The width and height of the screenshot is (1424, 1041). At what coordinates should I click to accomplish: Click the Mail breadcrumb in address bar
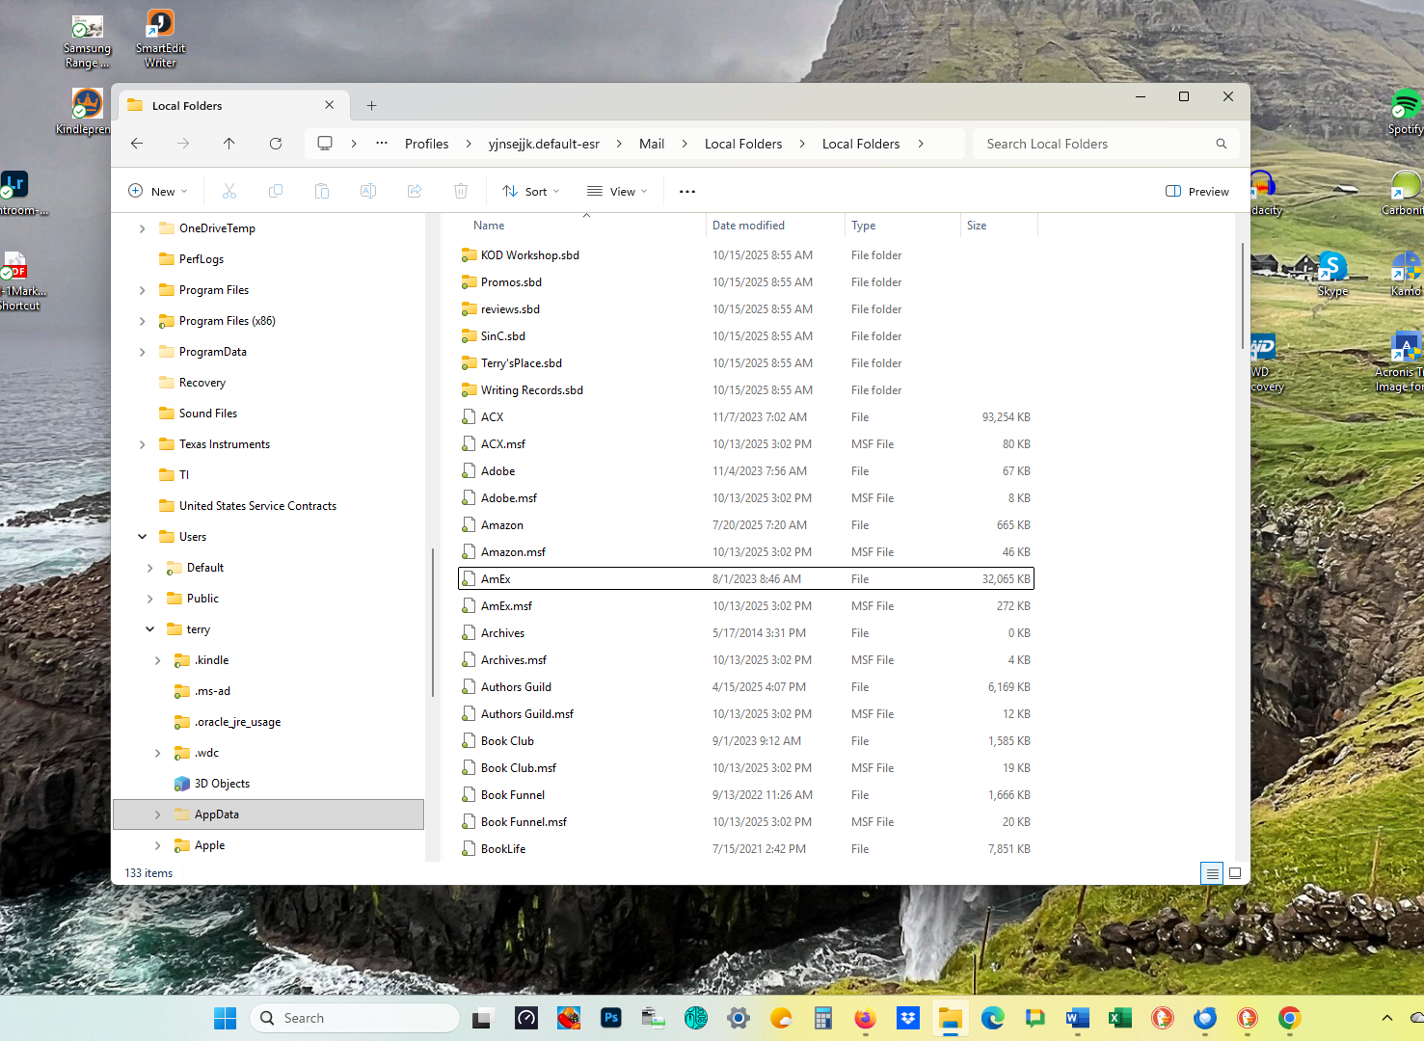(652, 144)
